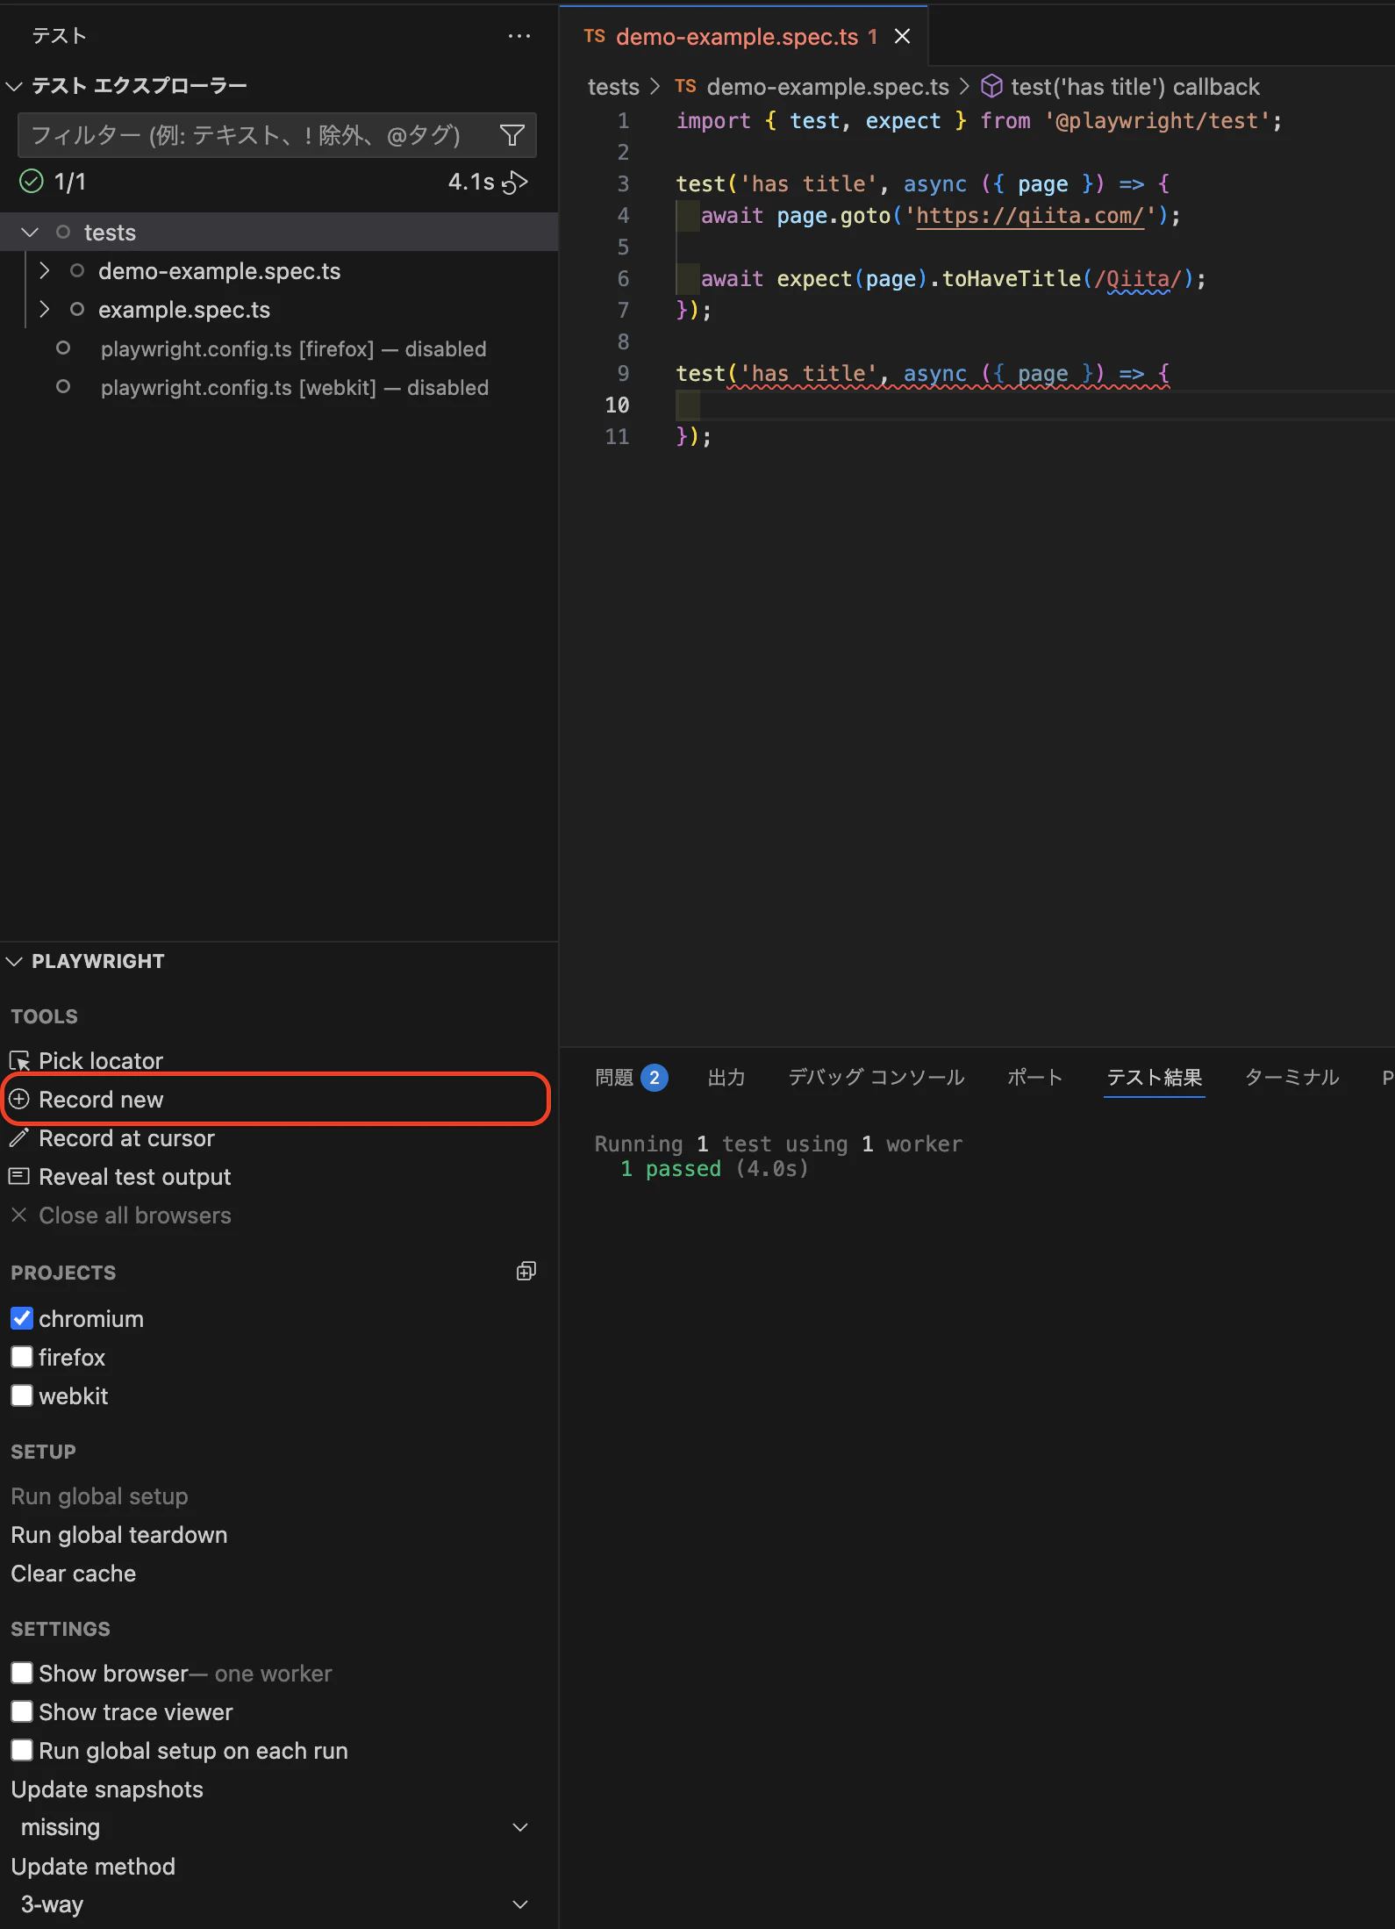Click demo-example.spec.ts in the breadcrumb

(x=827, y=86)
